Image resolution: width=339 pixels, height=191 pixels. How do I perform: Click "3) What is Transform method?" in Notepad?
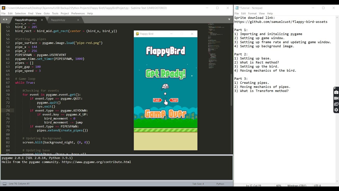tap(261, 91)
